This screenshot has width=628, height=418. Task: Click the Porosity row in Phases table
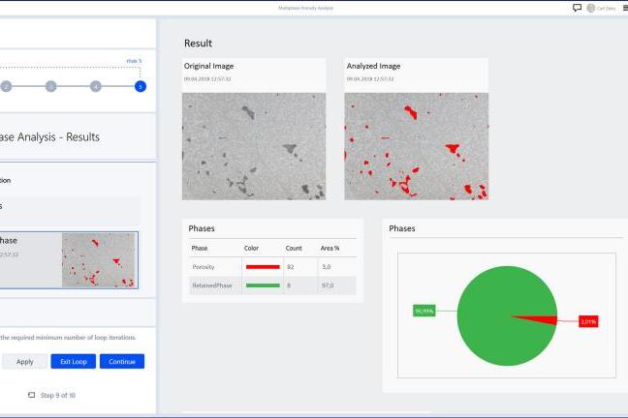(x=272, y=267)
